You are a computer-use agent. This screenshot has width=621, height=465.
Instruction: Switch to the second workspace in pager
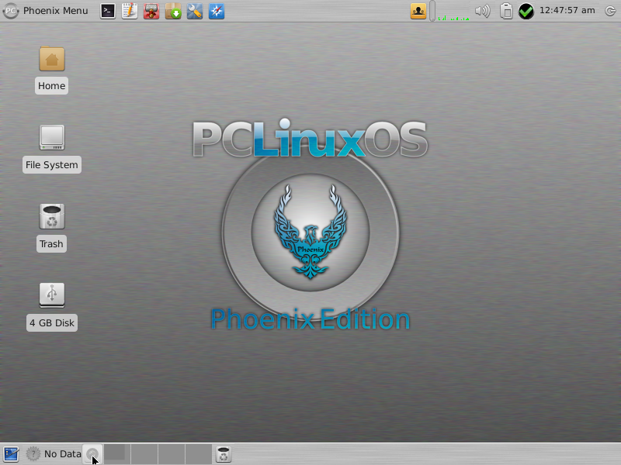(x=144, y=454)
